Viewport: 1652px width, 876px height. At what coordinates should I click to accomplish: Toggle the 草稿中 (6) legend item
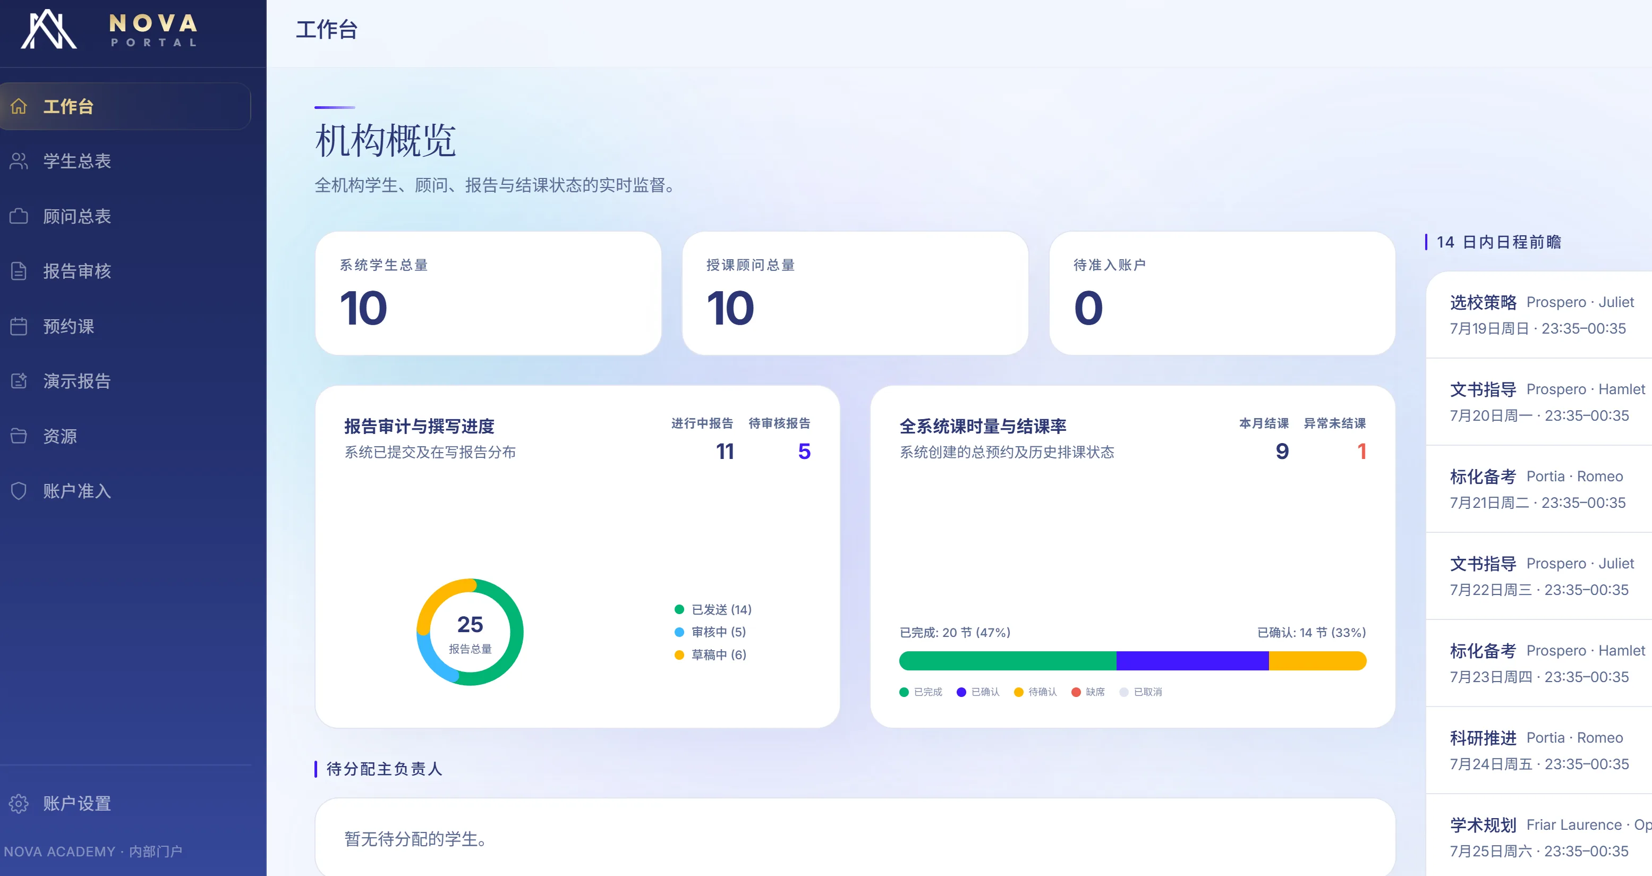711,655
